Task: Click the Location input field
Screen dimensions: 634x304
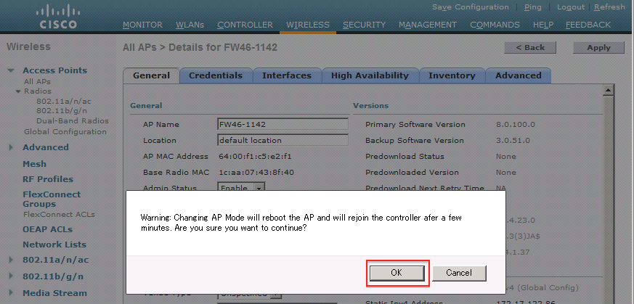Action: (x=283, y=140)
